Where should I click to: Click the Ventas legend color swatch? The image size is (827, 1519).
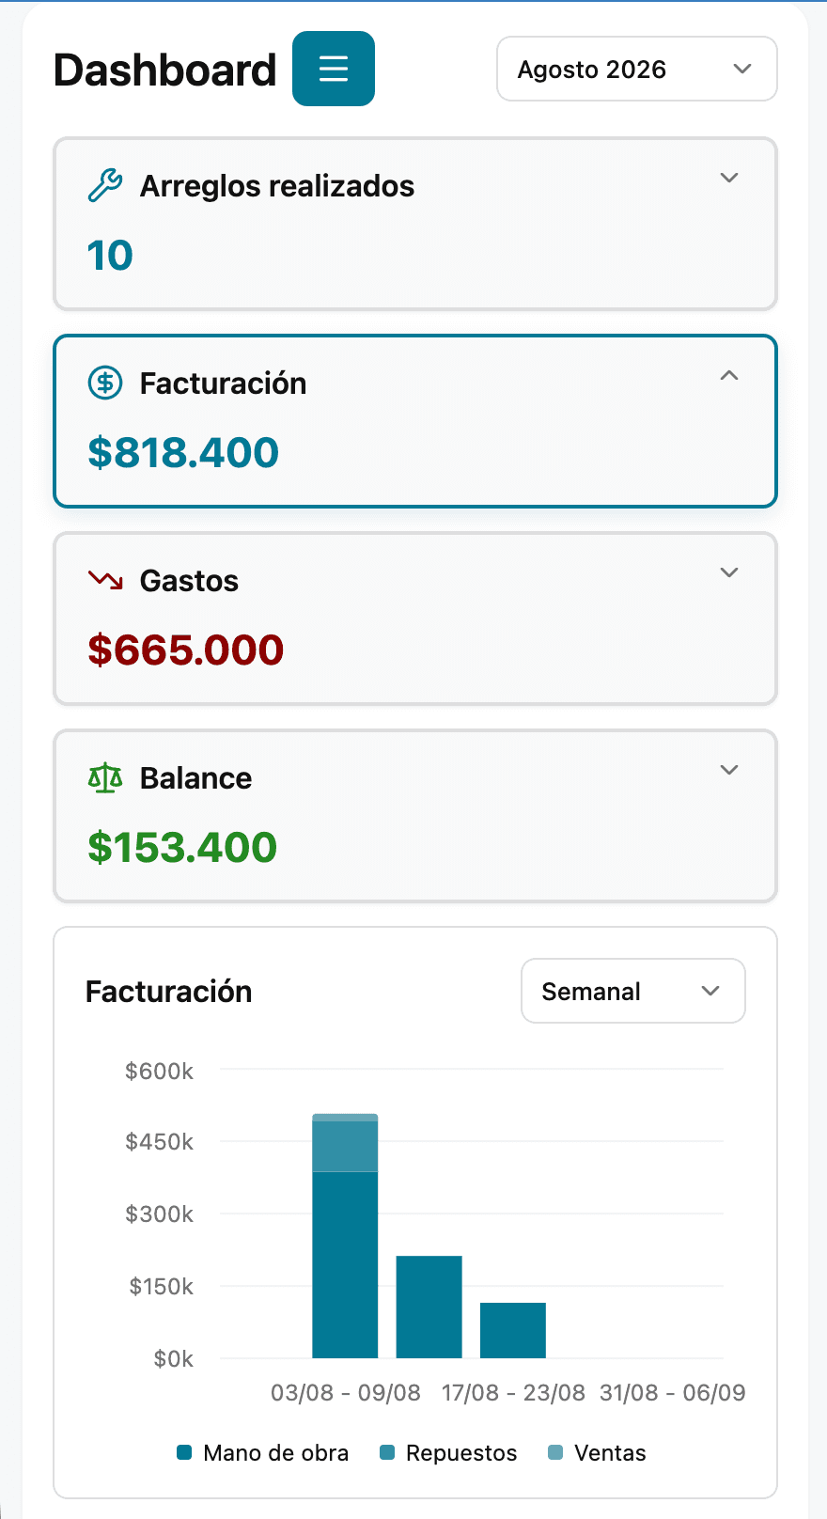click(555, 1453)
